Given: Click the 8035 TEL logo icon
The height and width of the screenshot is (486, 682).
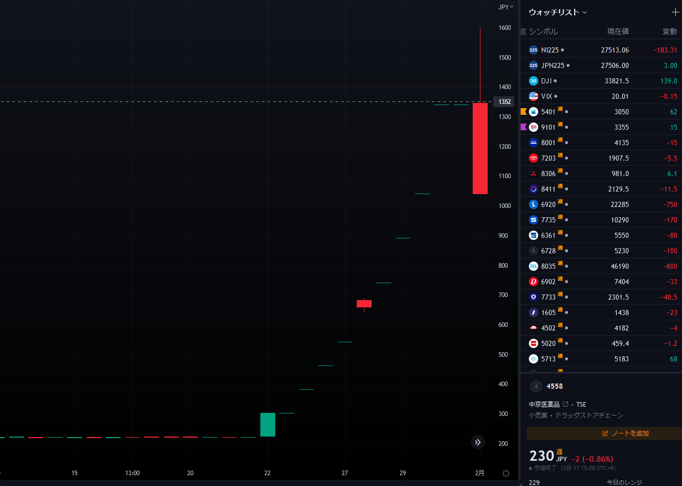Looking at the screenshot, I should [x=534, y=266].
